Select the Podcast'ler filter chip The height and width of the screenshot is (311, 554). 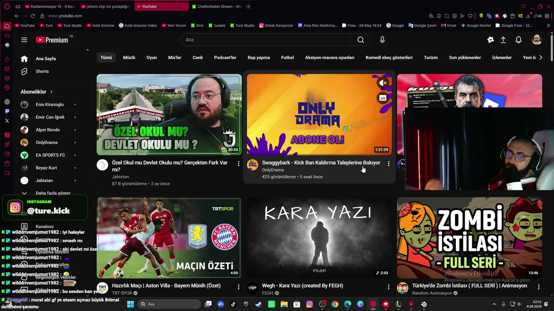[225, 57]
